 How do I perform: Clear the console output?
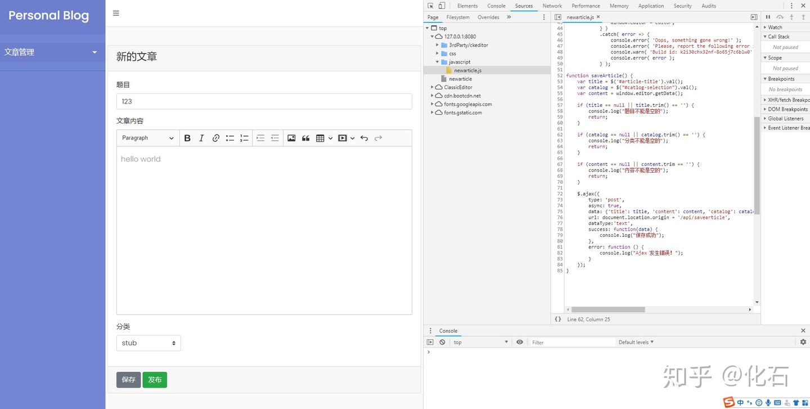point(442,342)
